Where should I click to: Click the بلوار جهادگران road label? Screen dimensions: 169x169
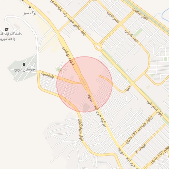pyautogui.click(x=81, y=130)
